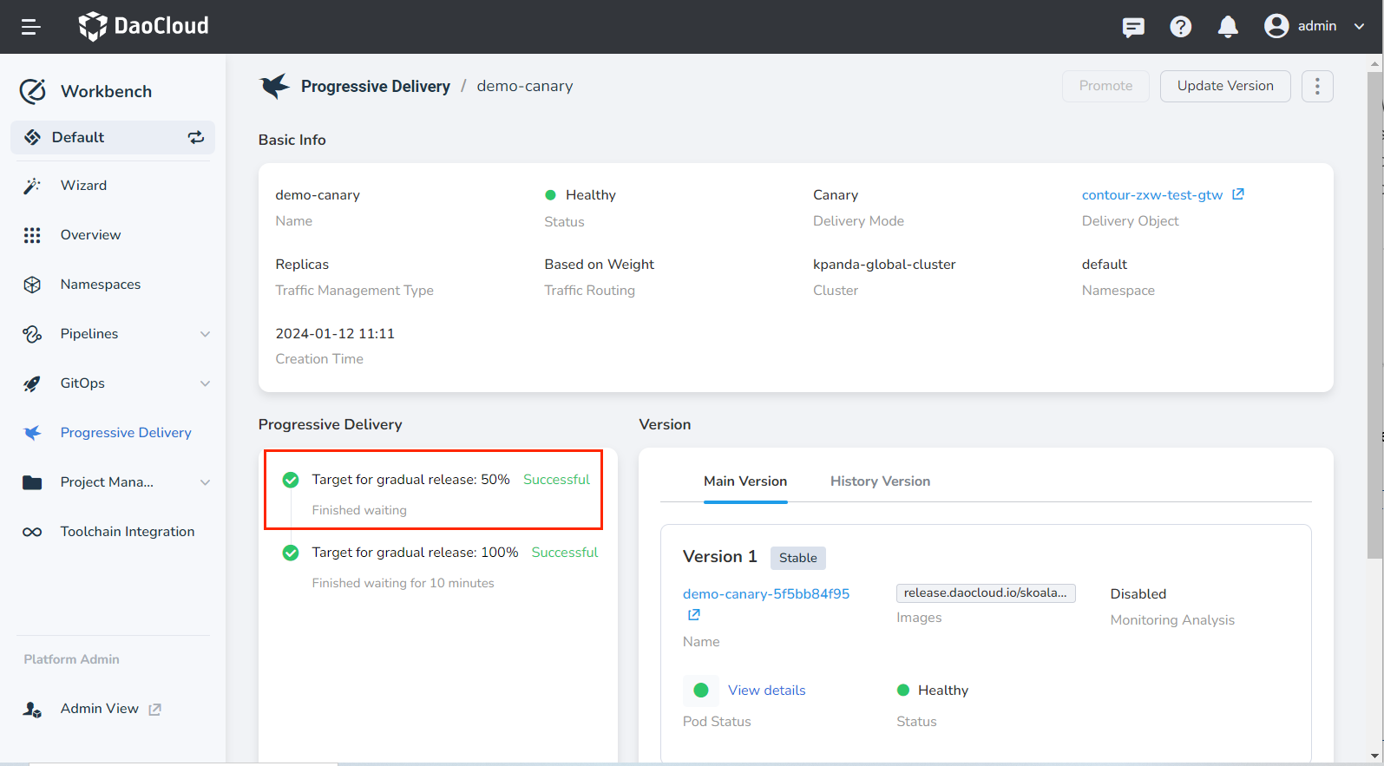Open Toolchain Integration in sidebar
The image size is (1384, 766).
click(x=127, y=532)
